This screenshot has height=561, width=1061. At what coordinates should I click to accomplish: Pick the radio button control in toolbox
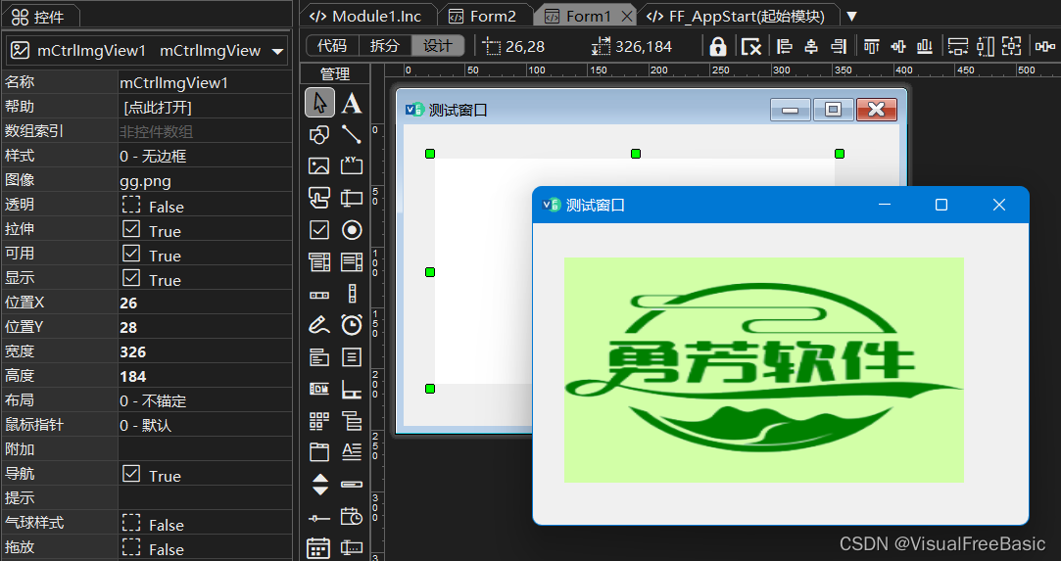pyautogui.click(x=351, y=230)
